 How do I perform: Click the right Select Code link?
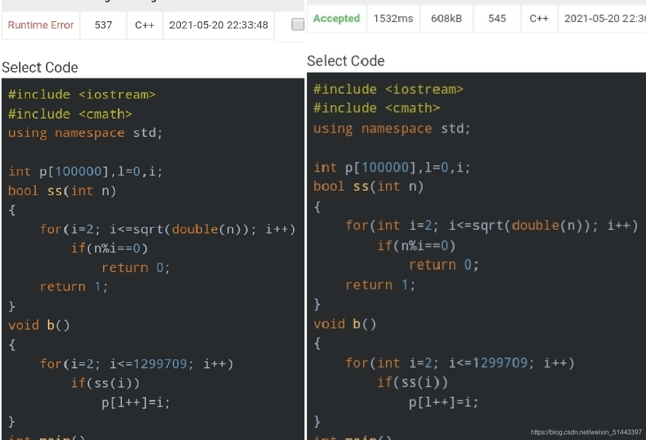coord(346,61)
